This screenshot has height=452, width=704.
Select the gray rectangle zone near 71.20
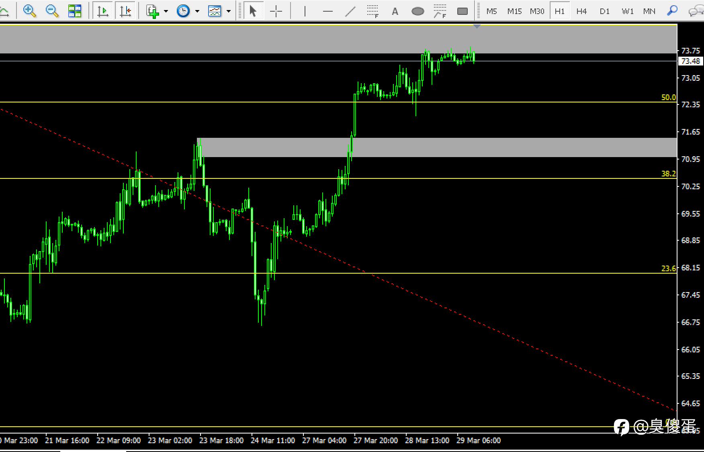point(437,147)
